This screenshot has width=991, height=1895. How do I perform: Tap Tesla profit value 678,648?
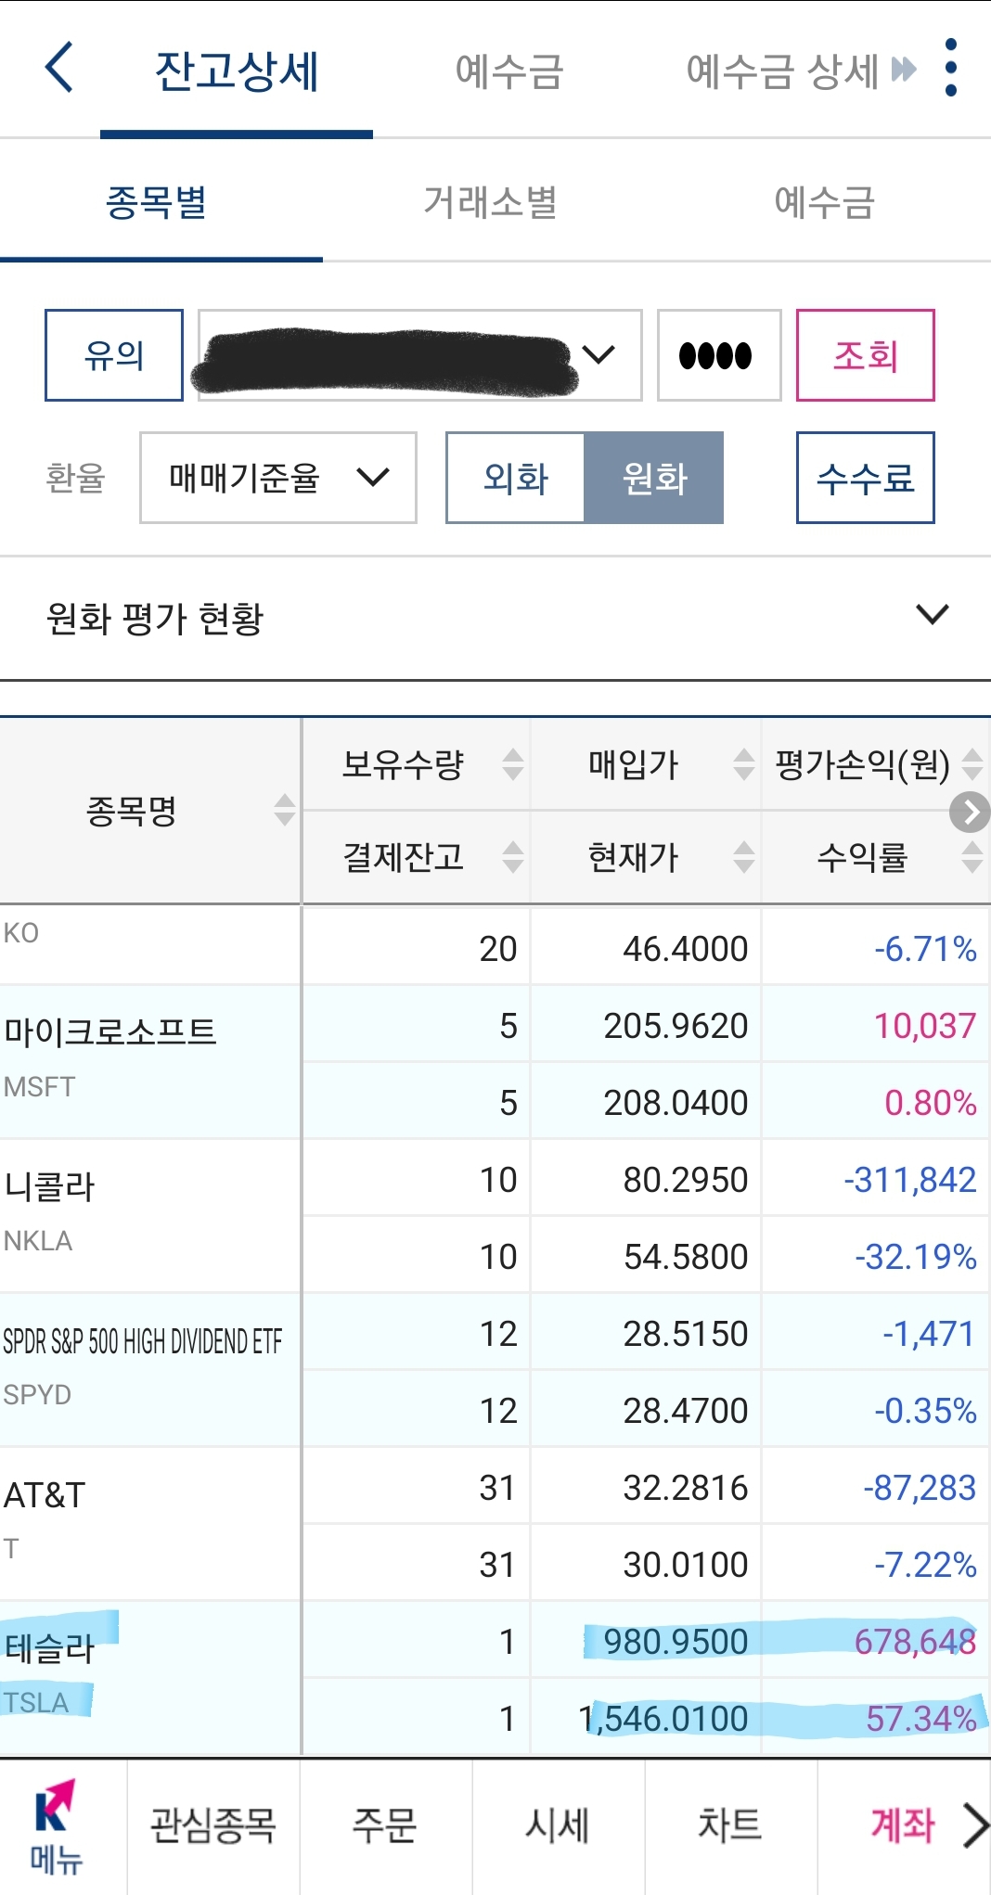click(x=915, y=1642)
